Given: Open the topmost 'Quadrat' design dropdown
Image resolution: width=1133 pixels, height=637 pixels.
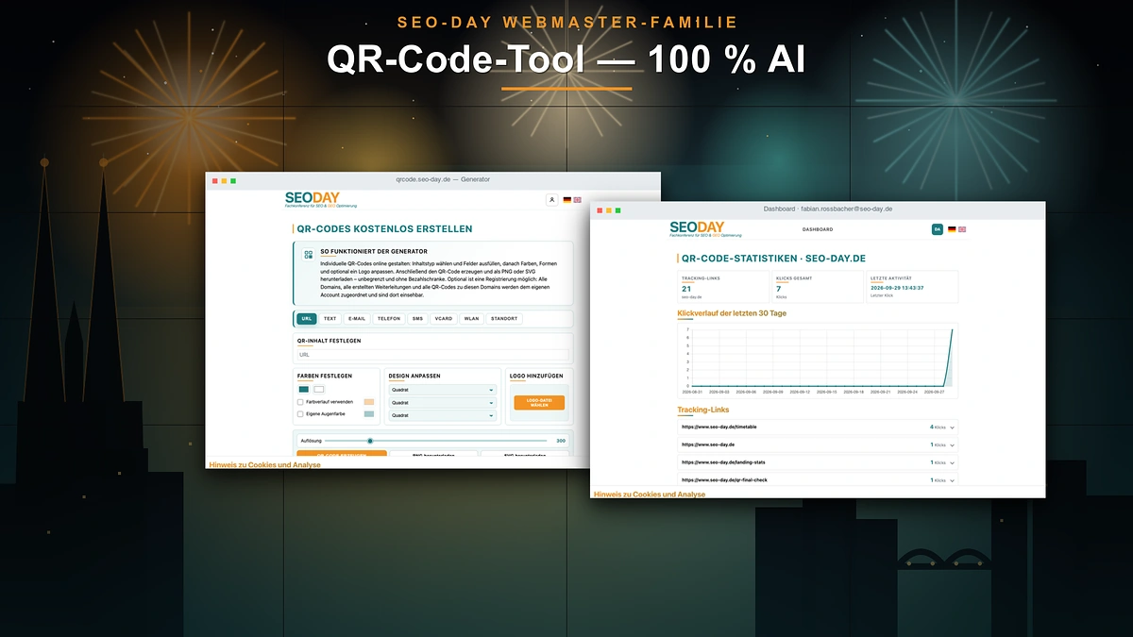Looking at the screenshot, I should 442,390.
